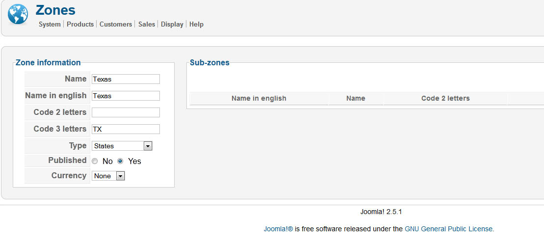Open the Help menu
Screen dimensions: 544x245
tap(196, 24)
